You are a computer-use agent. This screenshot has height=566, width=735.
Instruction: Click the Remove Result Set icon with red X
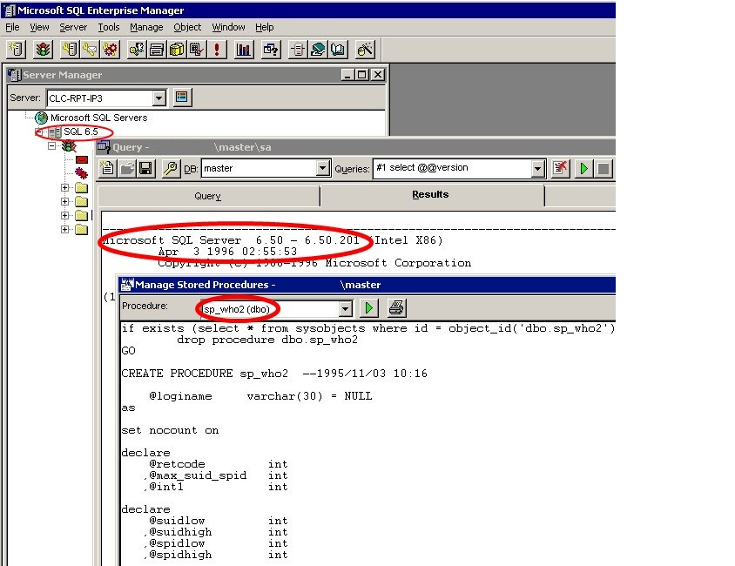coord(560,168)
